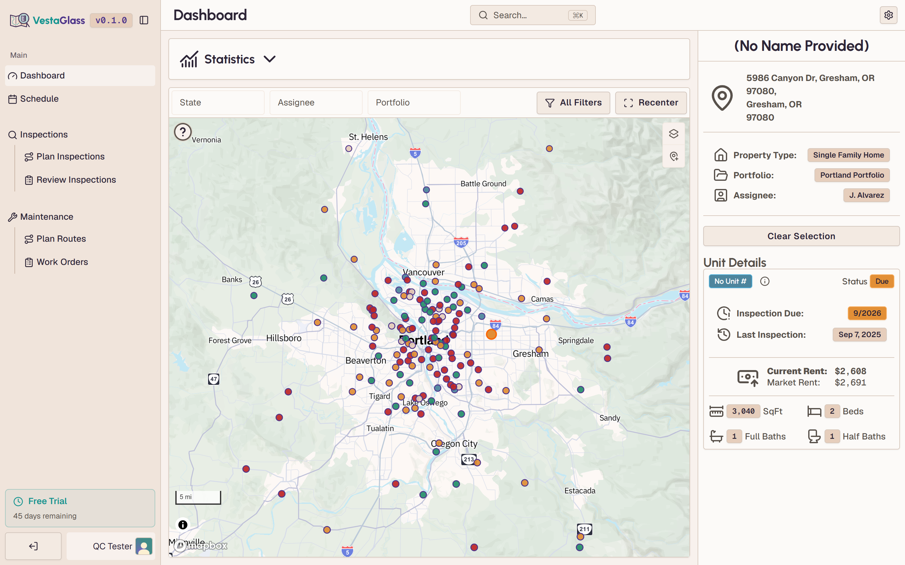The height and width of the screenshot is (565, 905).
Task: Click the v0.1.0 version badge
Action: (111, 20)
